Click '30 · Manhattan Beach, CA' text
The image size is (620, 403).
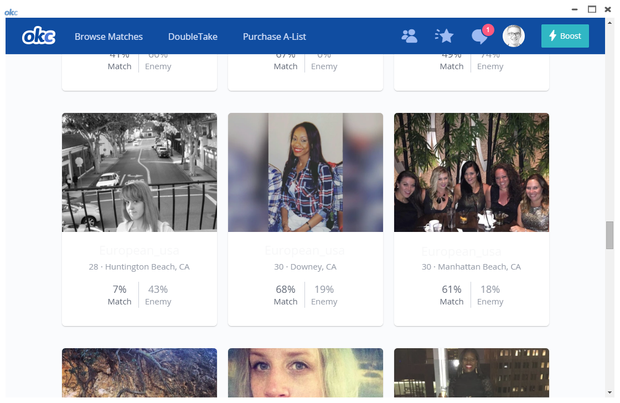471,267
